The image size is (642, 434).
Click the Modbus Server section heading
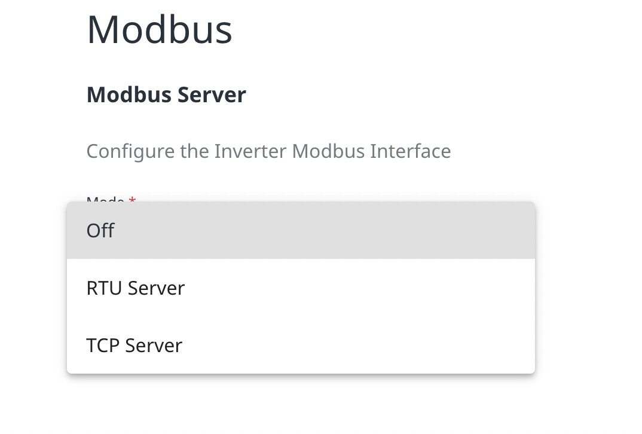166,94
